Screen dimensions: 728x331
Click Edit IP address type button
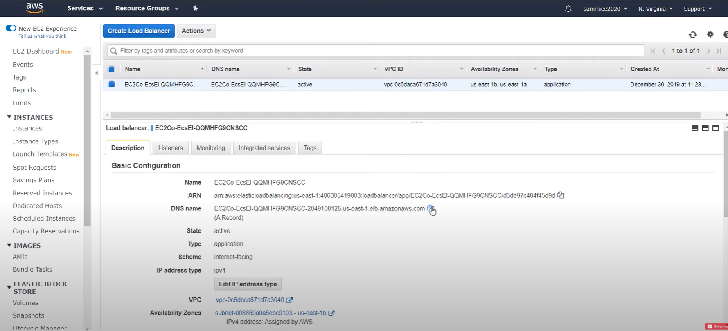pyautogui.click(x=248, y=284)
